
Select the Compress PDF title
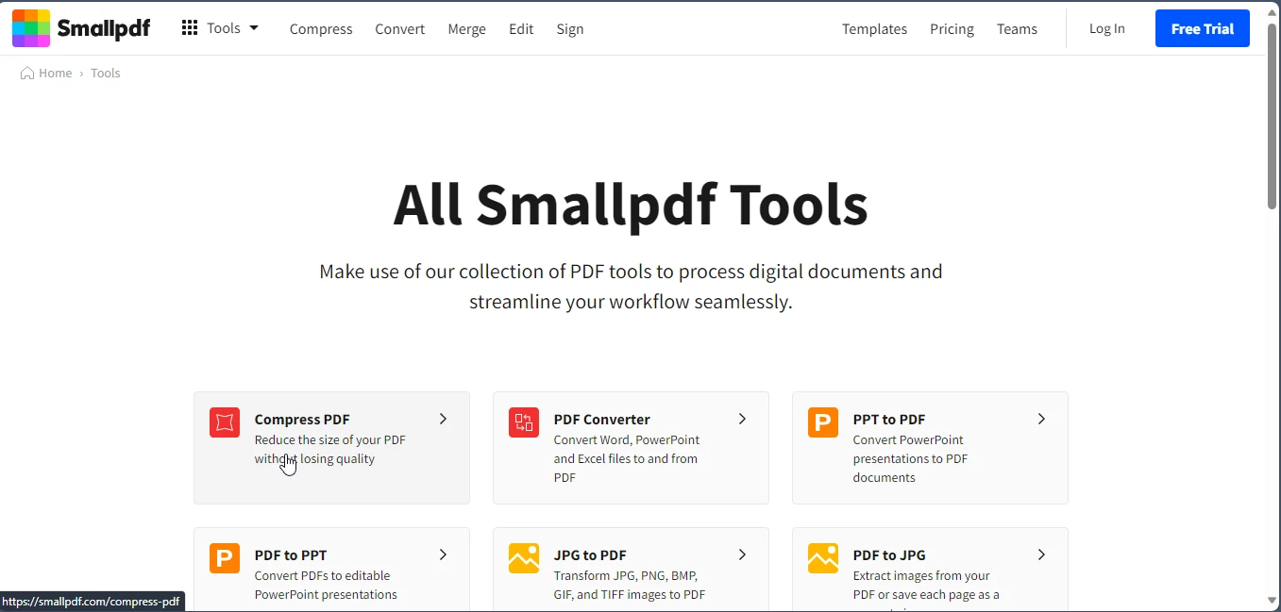coord(302,420)
